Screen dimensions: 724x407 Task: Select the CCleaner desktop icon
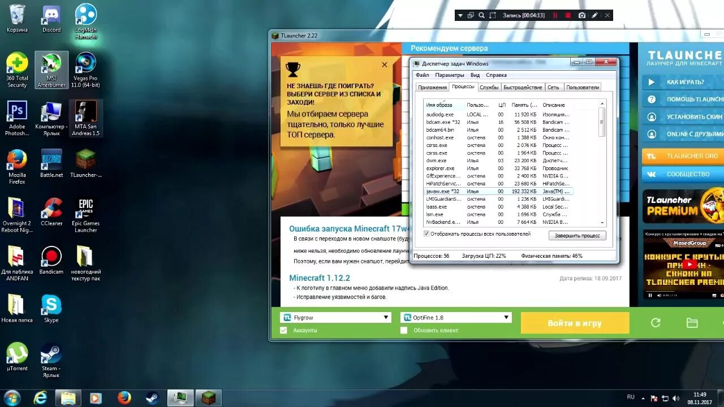51,212
